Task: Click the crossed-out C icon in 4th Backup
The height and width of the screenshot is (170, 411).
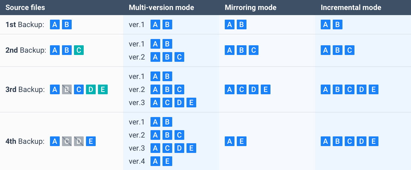Action: click(67, 141)
